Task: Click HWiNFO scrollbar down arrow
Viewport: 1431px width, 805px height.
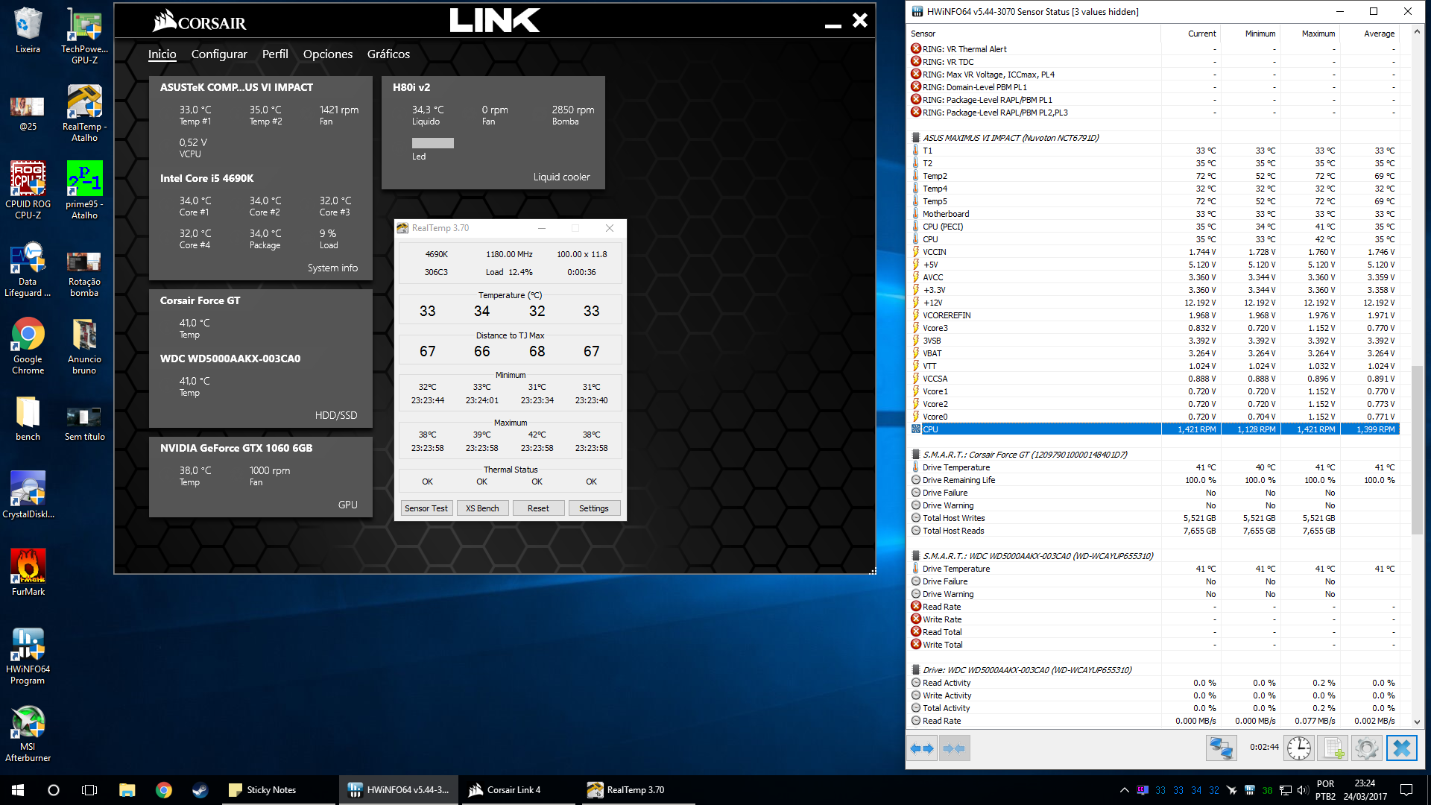Action: [x=1417, y=722]
